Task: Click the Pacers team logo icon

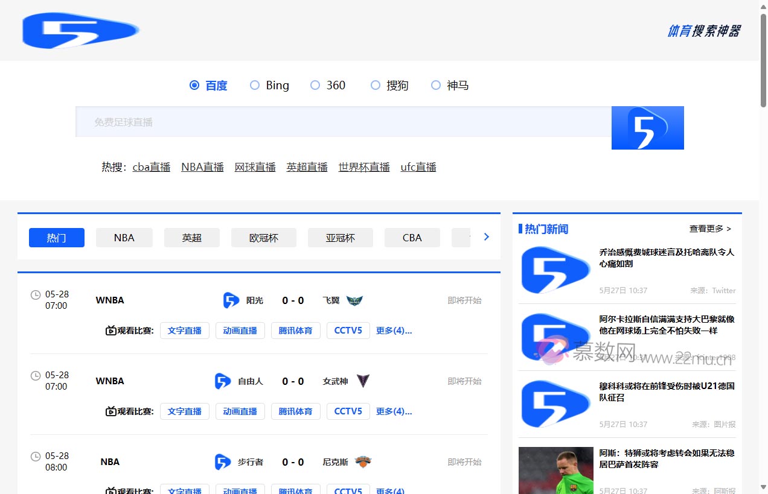Action: click(223, 462)
